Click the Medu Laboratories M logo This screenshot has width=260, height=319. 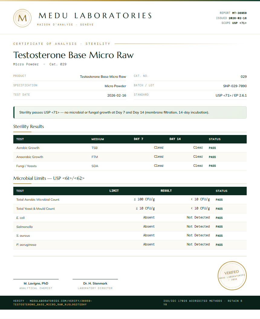coord(22,18)
